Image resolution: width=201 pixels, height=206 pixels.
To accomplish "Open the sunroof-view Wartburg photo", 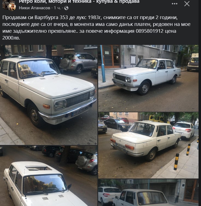I will [49, 176].
